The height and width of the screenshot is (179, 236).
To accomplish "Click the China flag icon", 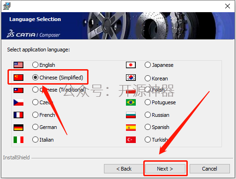I will [x=18, y=78].
